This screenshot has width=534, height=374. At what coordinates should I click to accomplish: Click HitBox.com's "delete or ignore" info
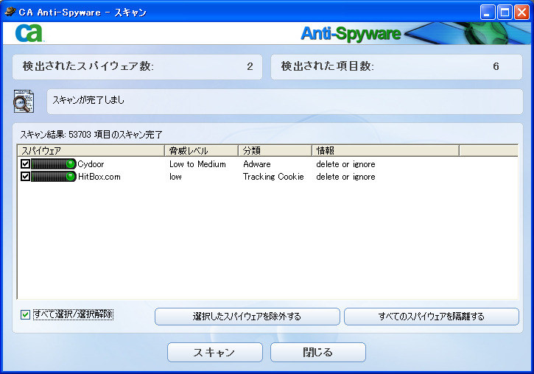tap(345, 177)
